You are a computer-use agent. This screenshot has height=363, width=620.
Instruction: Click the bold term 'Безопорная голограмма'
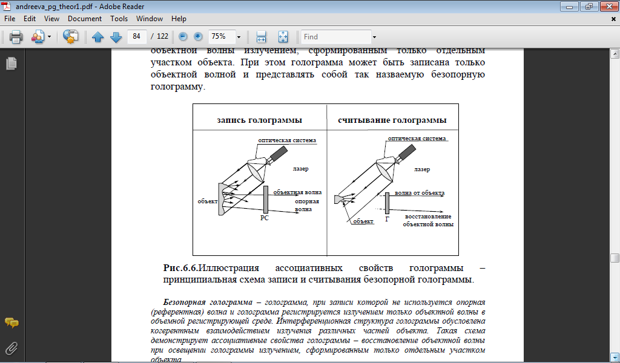point(208,302)
